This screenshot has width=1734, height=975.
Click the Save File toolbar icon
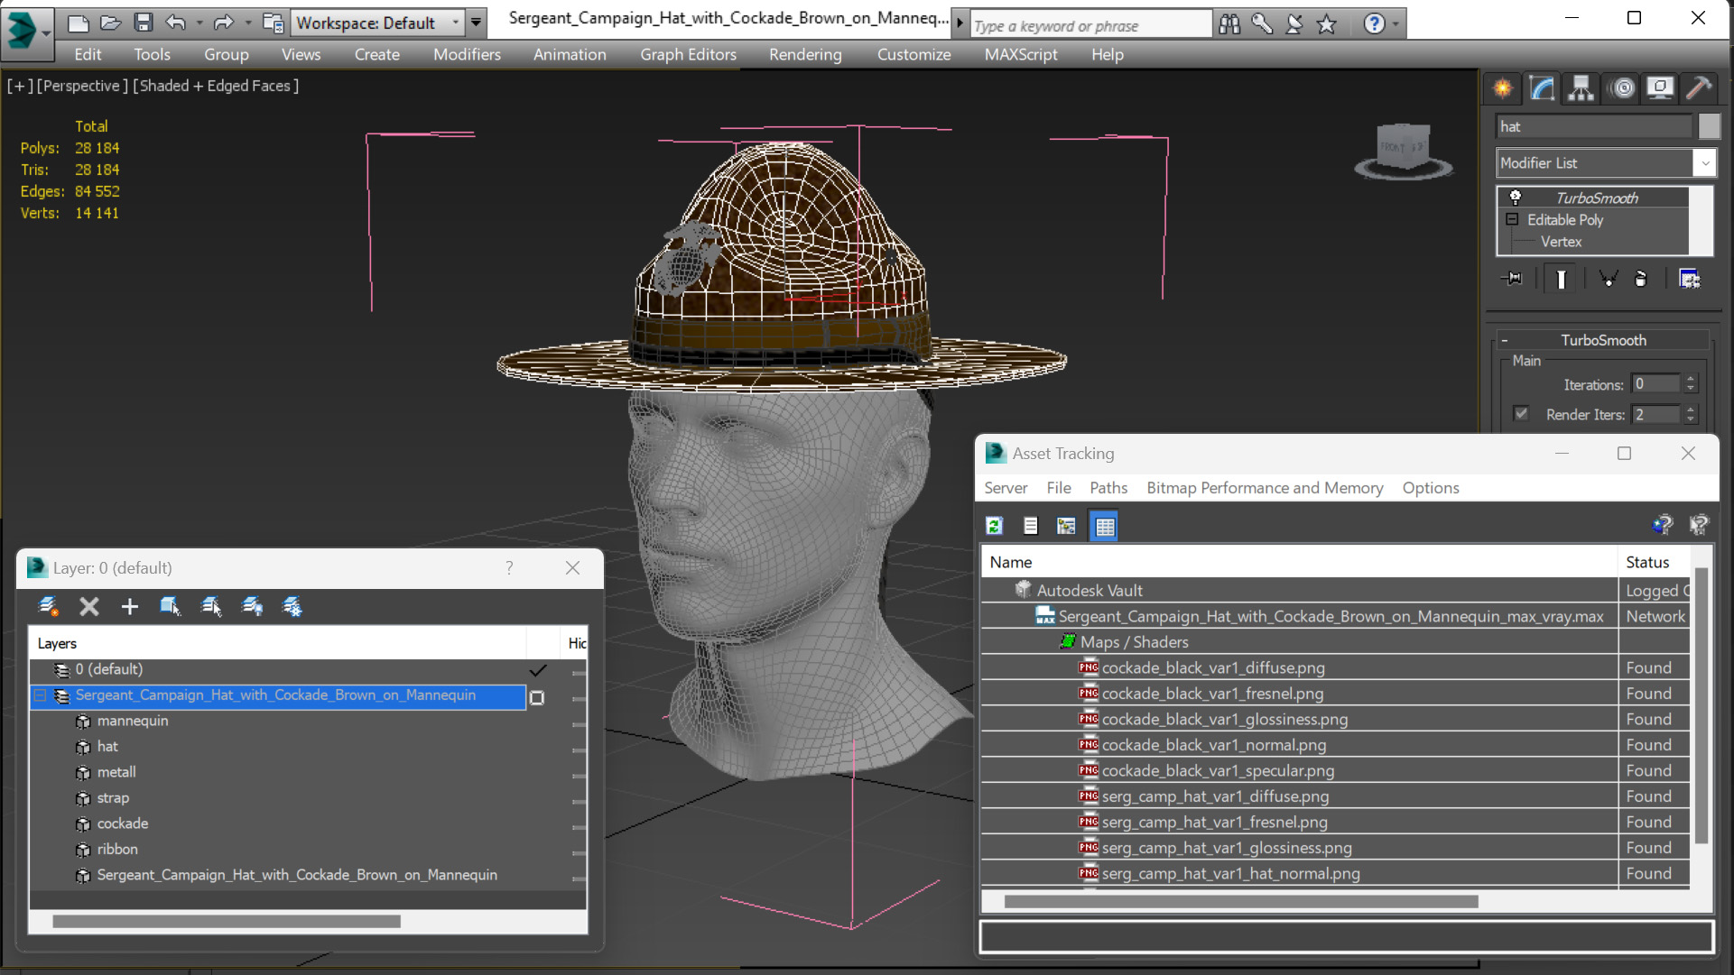click(143, 23)
